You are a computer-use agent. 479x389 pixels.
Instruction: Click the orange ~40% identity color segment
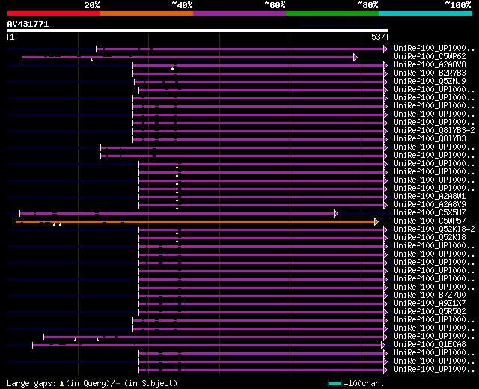point(147,13)
